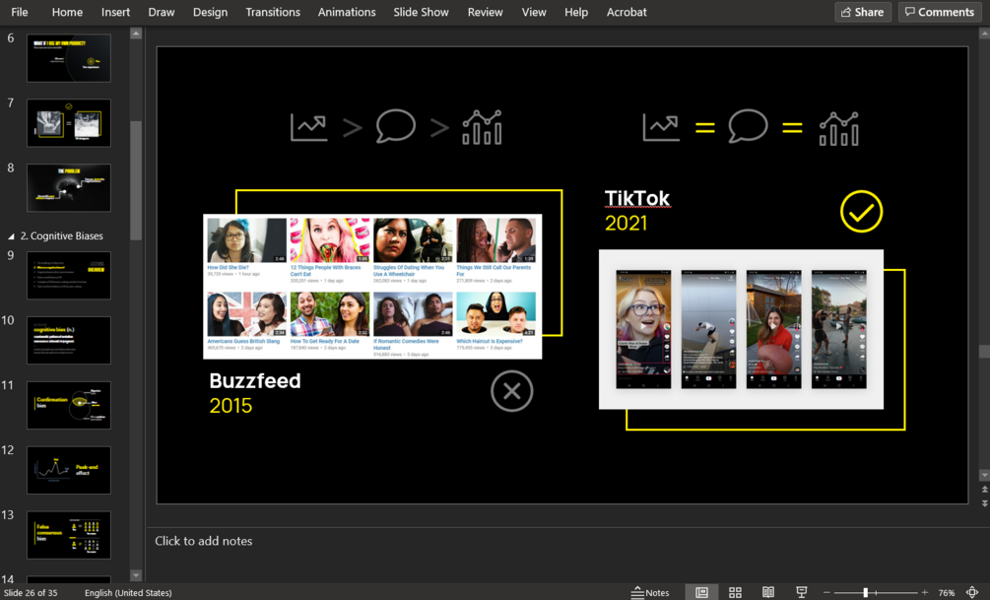Select slide 9 thumbnail
Viewport: 990px width, 600px height.
pos(69,275)
